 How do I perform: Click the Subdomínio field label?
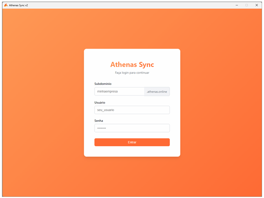[x=103, y=84]
